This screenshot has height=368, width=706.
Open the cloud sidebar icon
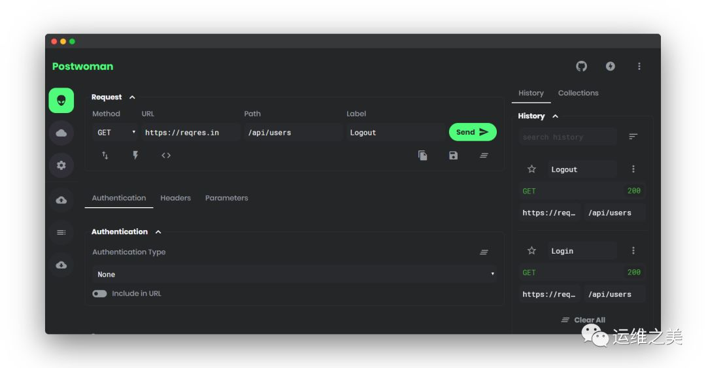point(61,133)
